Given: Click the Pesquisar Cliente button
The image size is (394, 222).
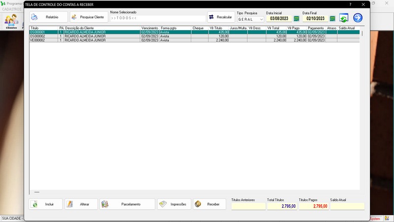Looking at the screenshot, I should [x=89, y=17].
